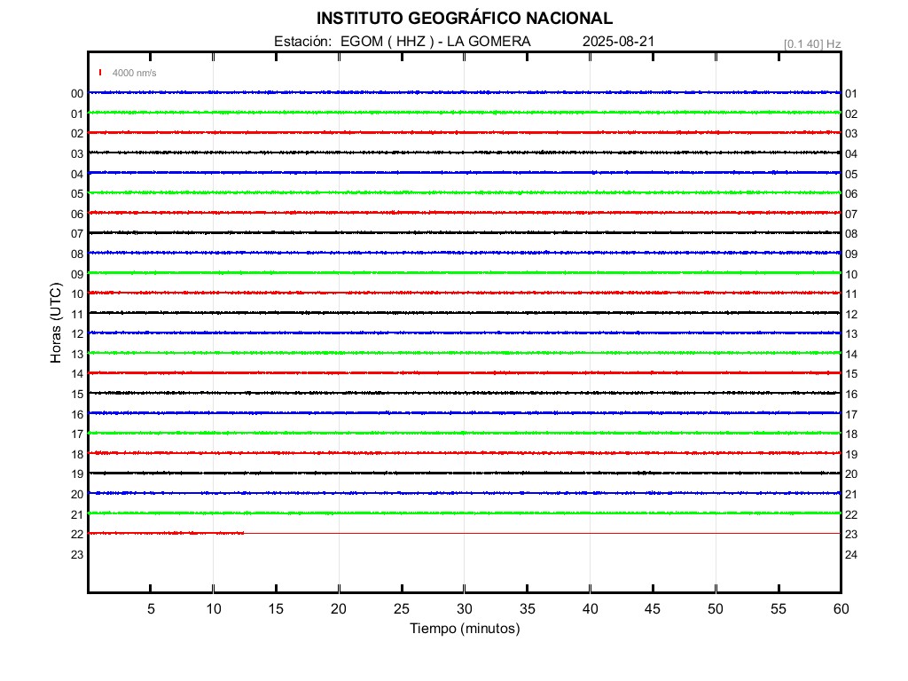
Task: Click the 'Estación:' label
Action: (x=303, y=42)
